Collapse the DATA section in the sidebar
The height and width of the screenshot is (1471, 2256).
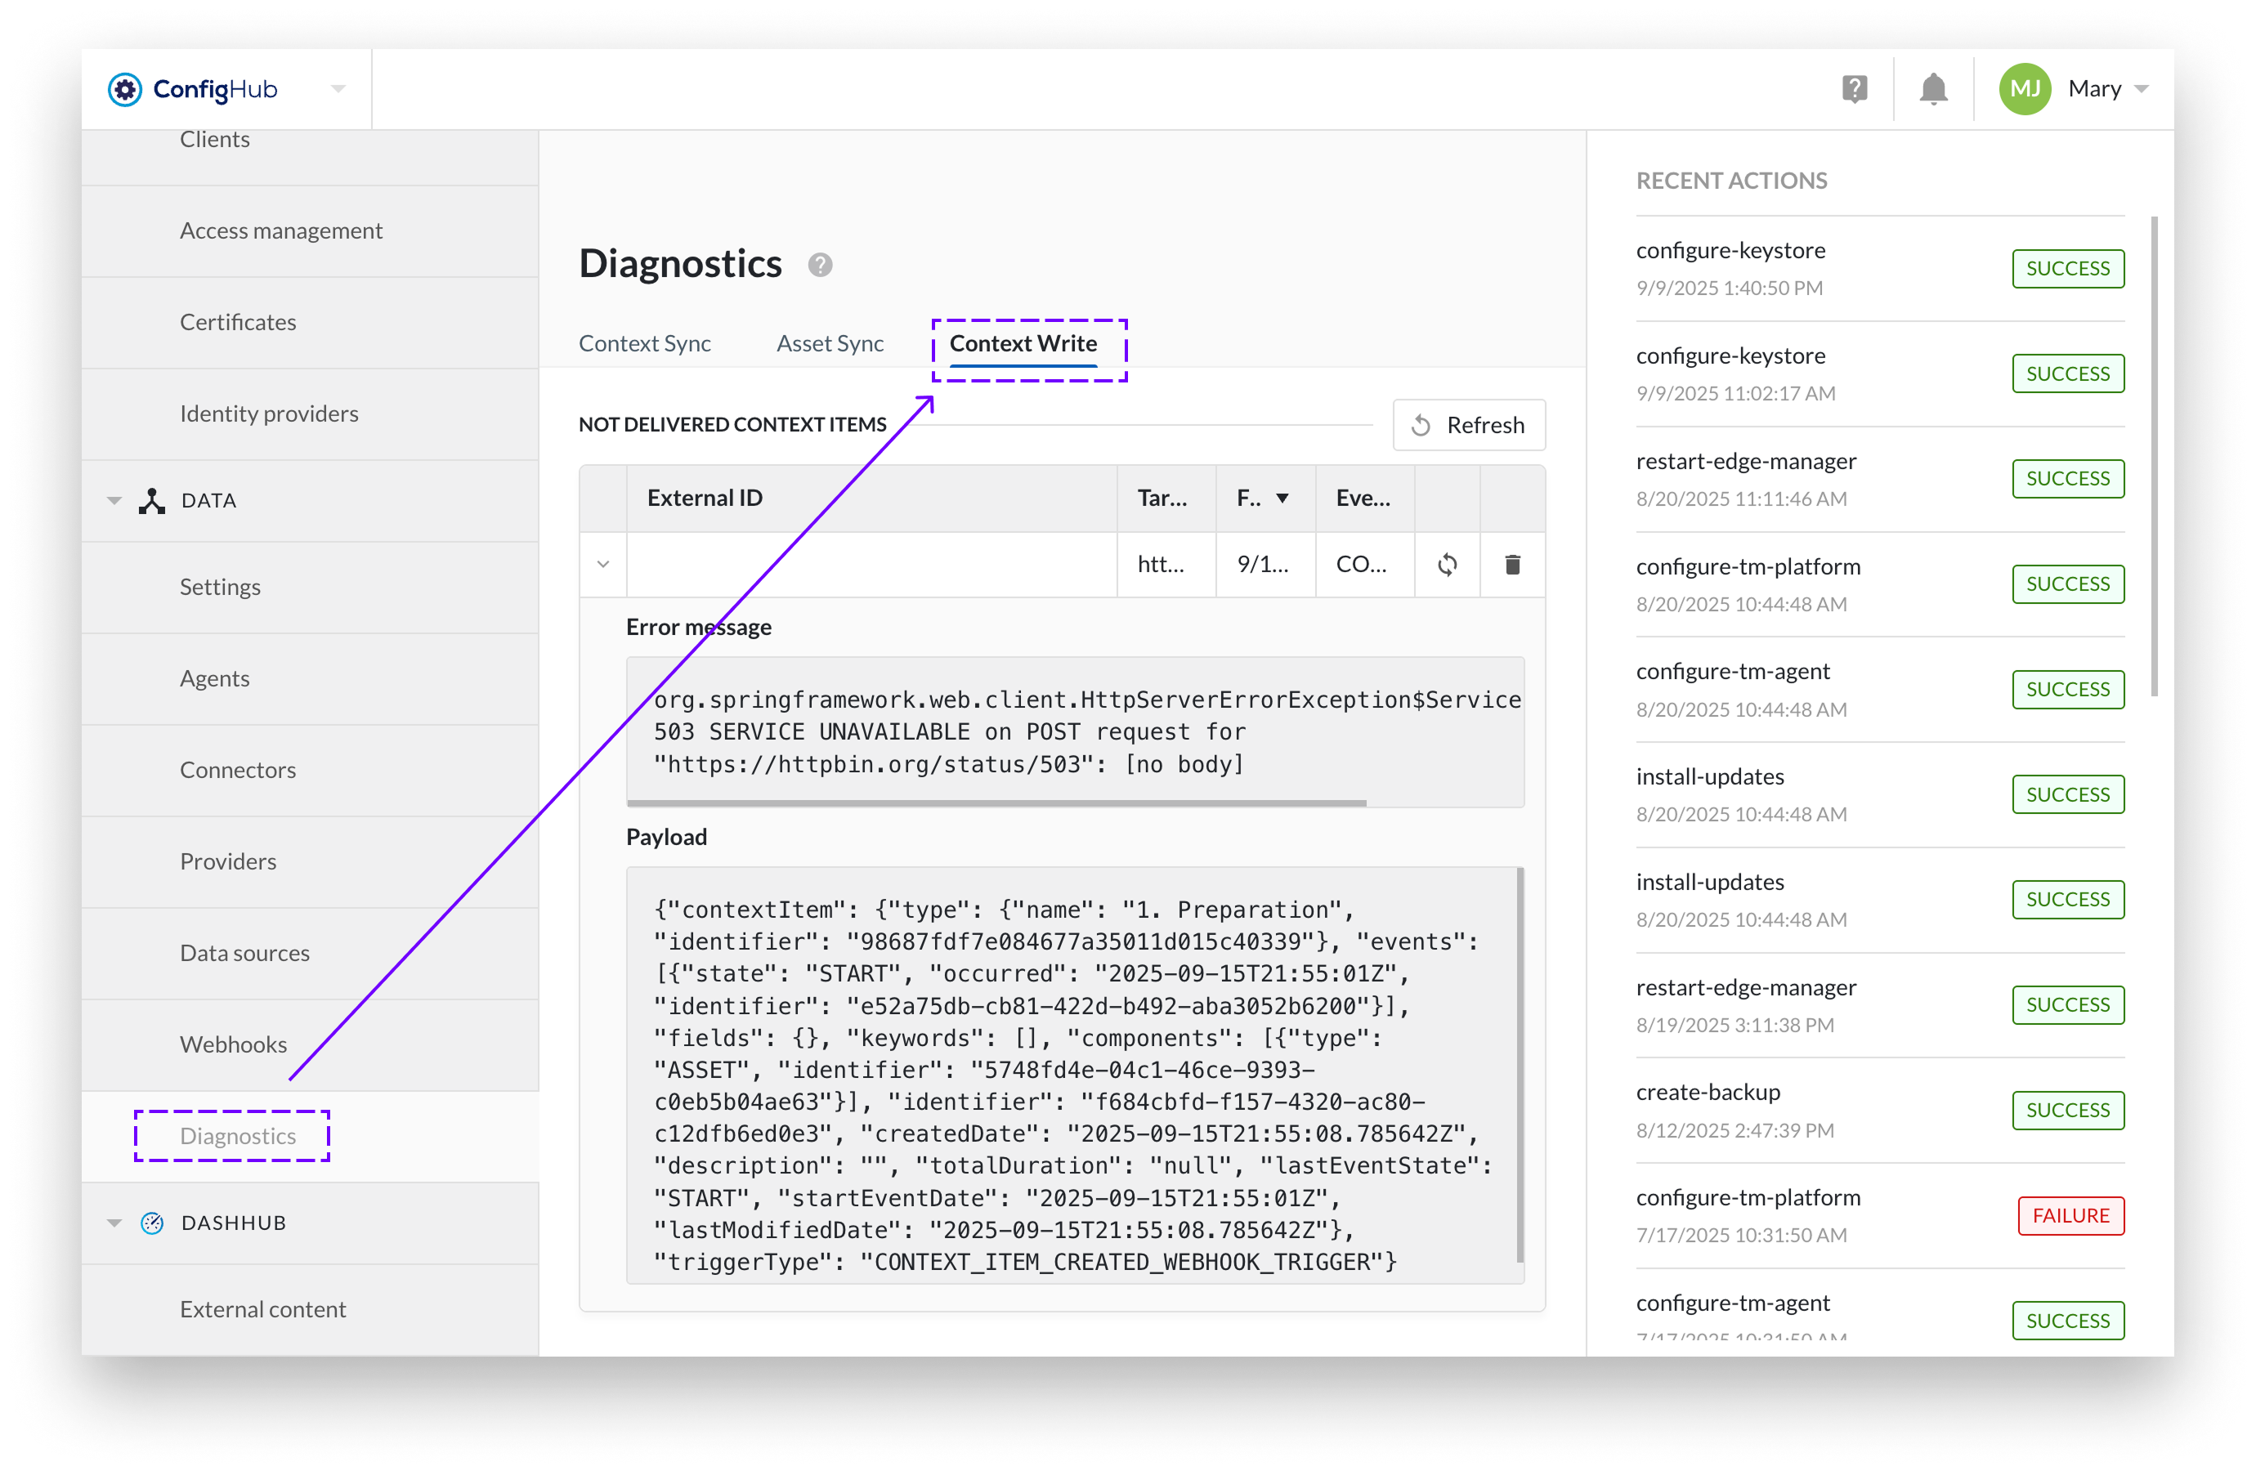pyautogui.click(x=114, y=500)
